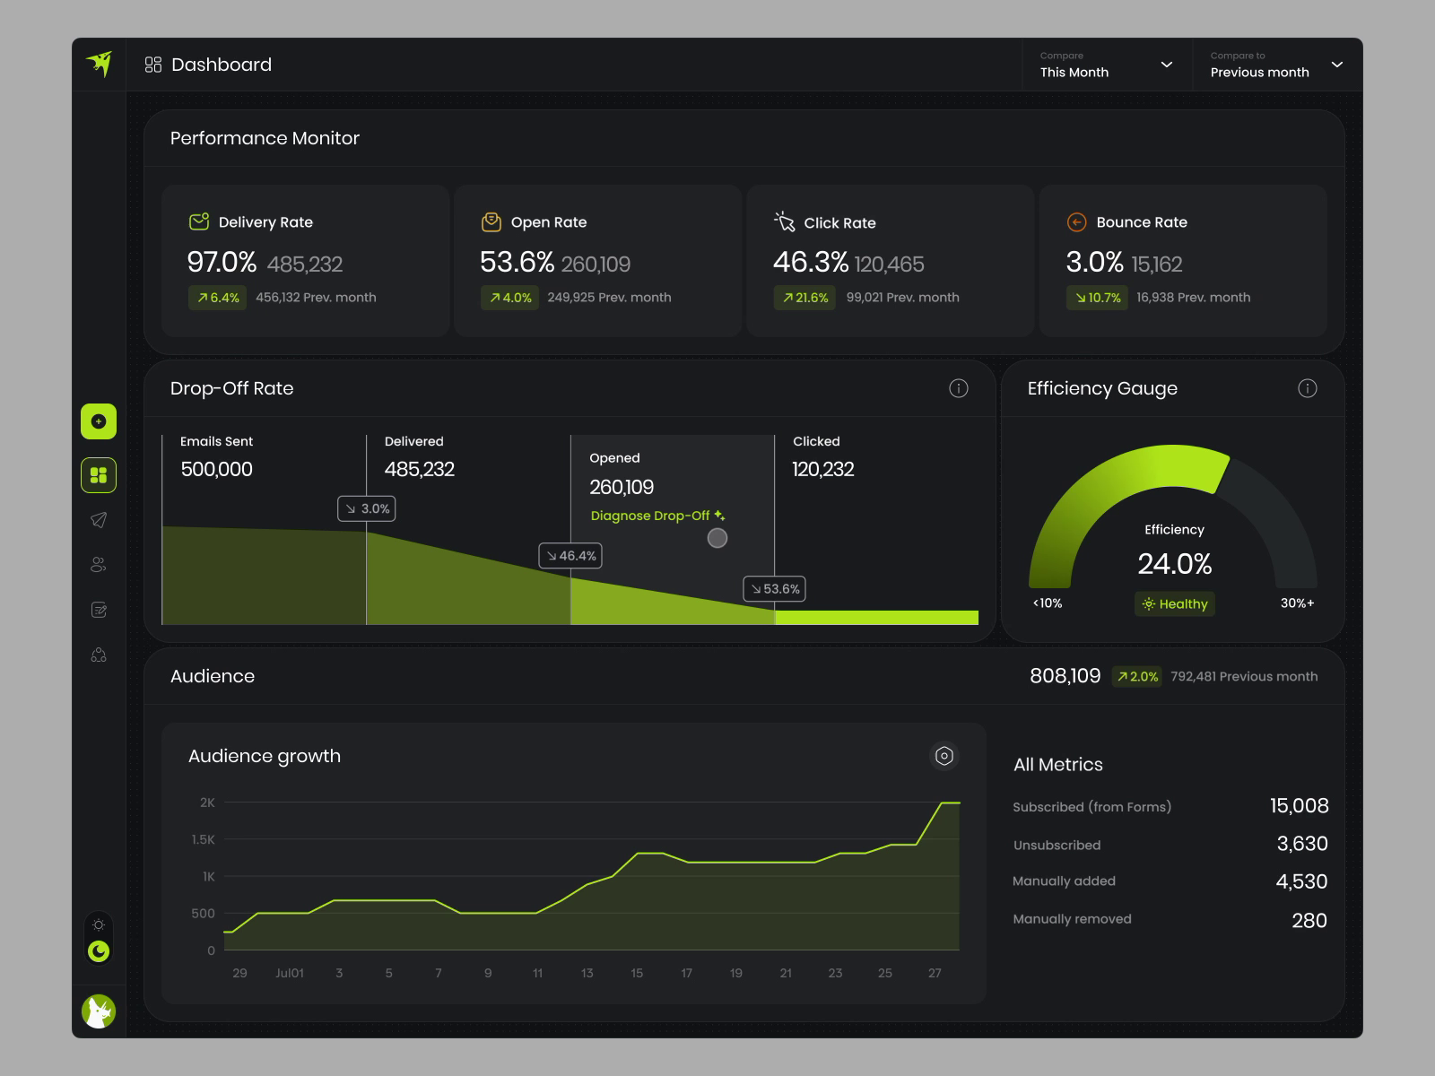Click the Delivery Rate metric card
Screen dimensions: 1435x1076
click(x=306, y=261)
